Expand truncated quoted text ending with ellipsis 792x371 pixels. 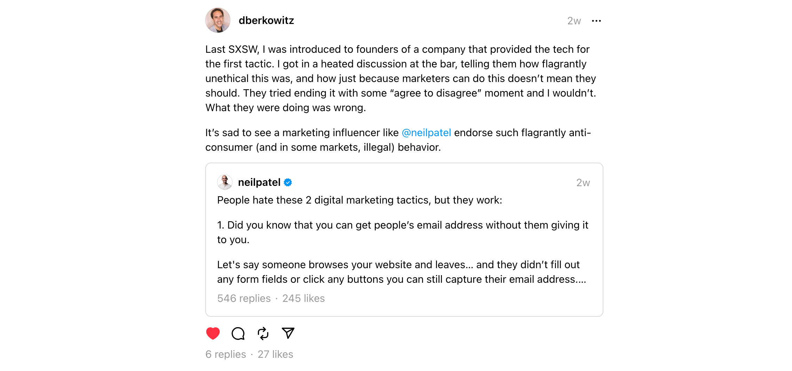pyautogui.click(x=402, y=272)
